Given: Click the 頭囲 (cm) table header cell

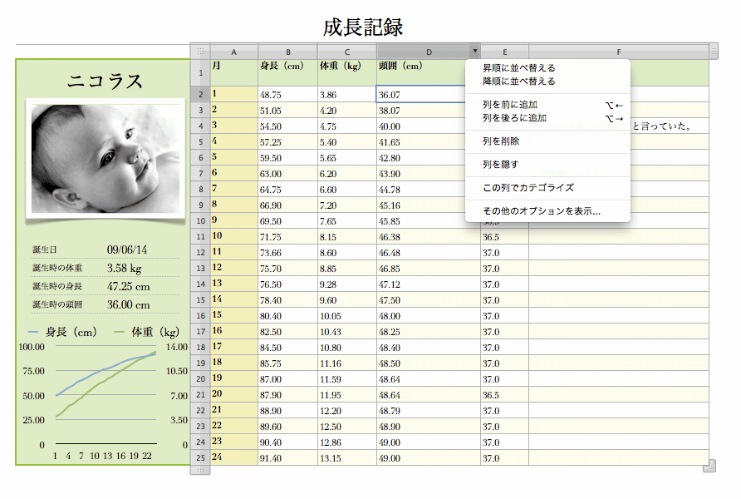Looking at the screenshot, I should tap(420, 72).
